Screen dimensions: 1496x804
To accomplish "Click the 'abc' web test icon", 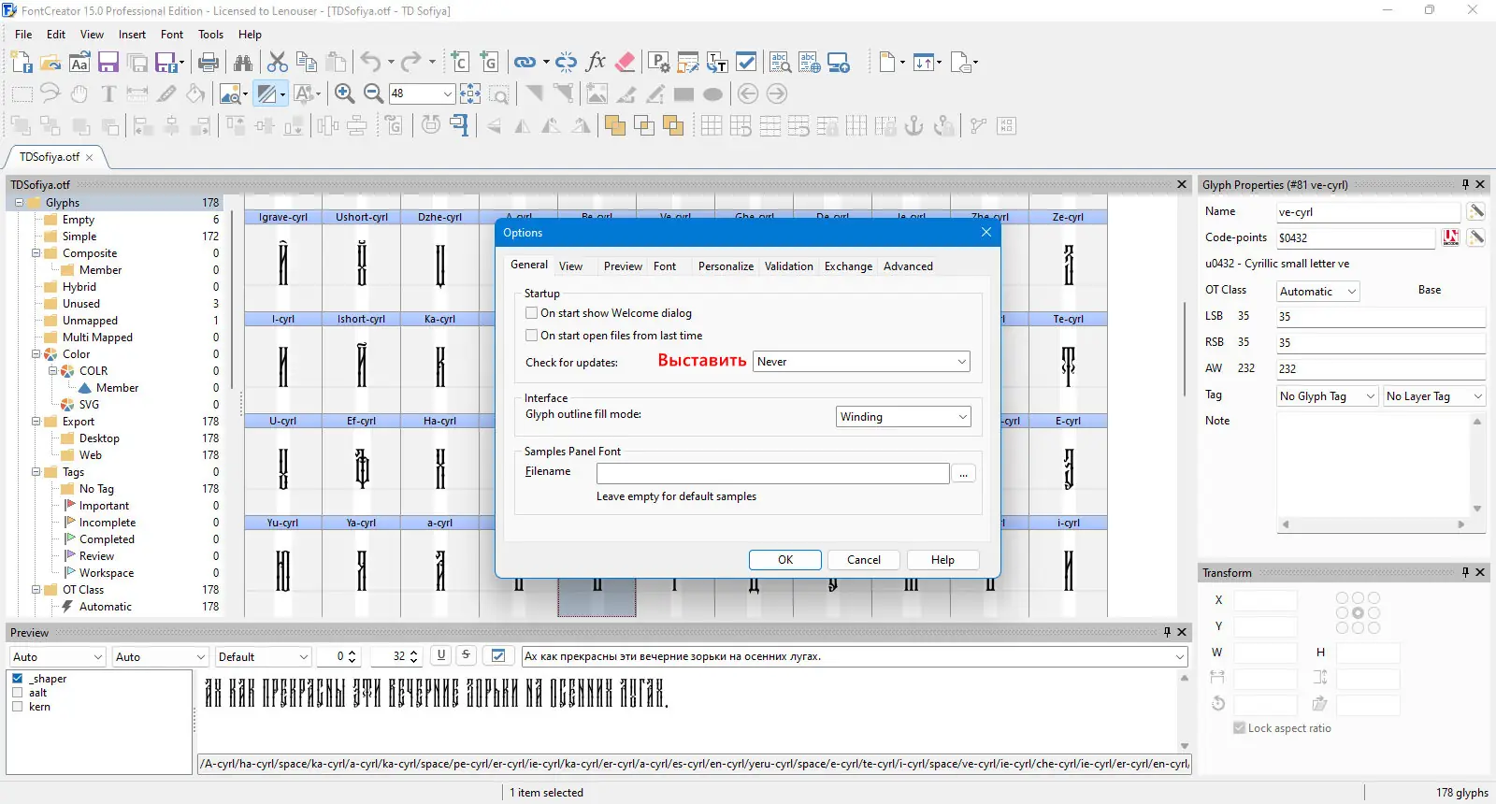I will click(810, 63).
